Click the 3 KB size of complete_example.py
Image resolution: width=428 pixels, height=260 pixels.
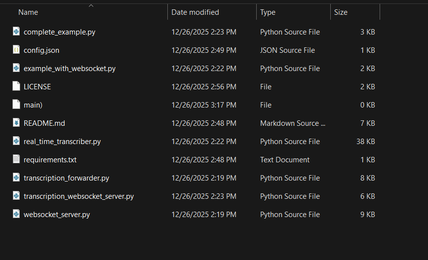(368, 32)
